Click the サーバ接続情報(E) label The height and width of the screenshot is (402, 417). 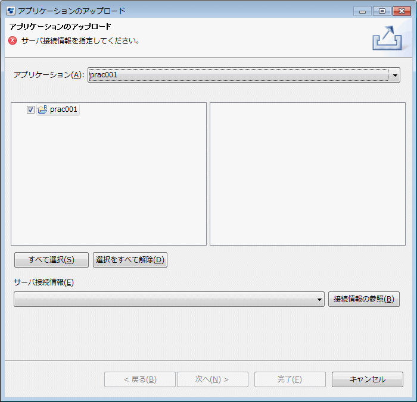(x=43, y=282)
